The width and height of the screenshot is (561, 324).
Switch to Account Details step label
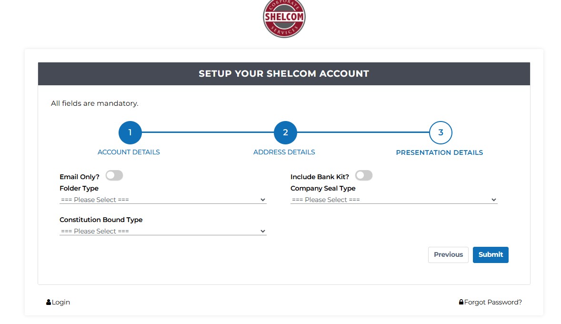[x=129, y=152]
